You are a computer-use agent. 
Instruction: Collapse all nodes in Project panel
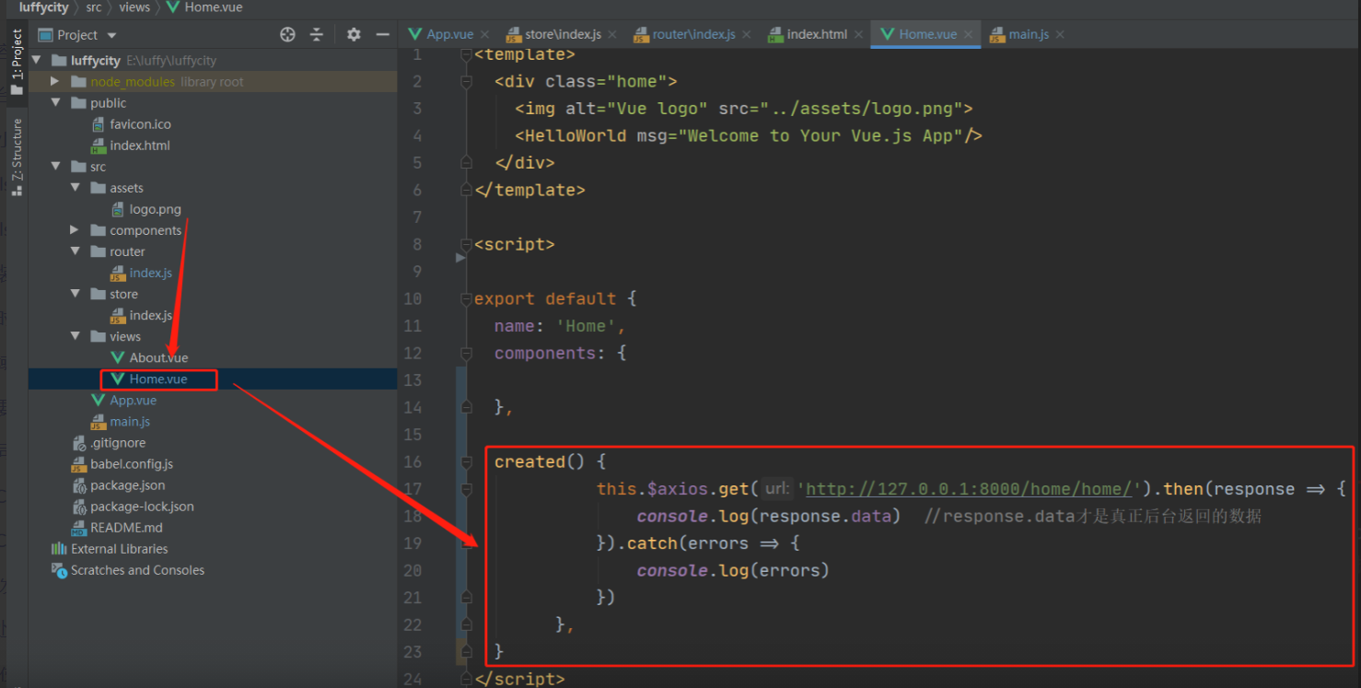317,35
